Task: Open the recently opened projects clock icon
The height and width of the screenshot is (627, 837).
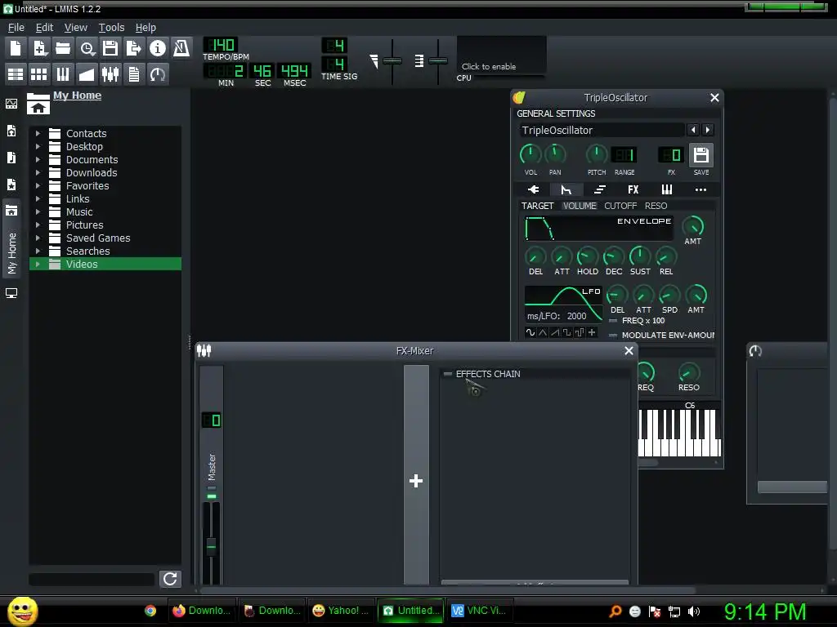Action: pos(87,48)
